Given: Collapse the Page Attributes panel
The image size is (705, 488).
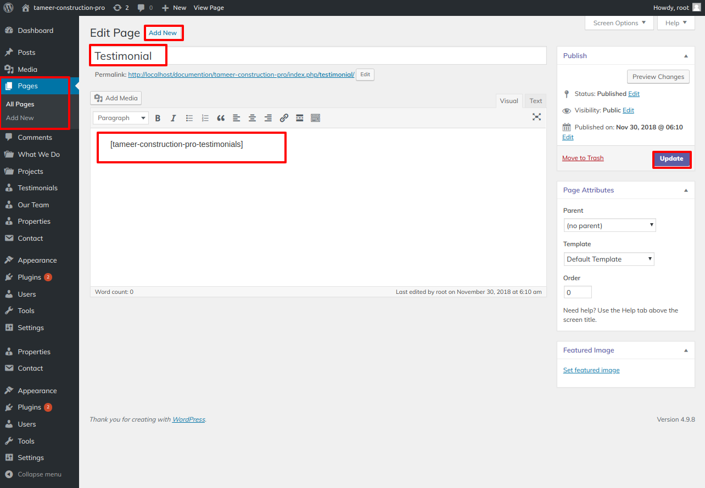Looking at the screenshot, I should click(x=686, y=190).
